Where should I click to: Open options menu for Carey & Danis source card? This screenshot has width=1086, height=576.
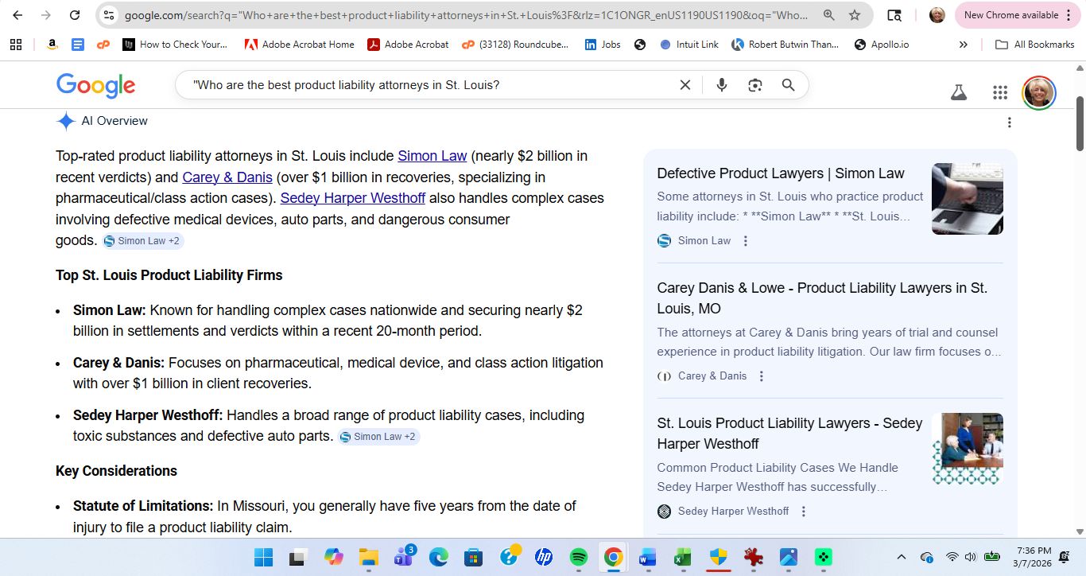[761, 376]
